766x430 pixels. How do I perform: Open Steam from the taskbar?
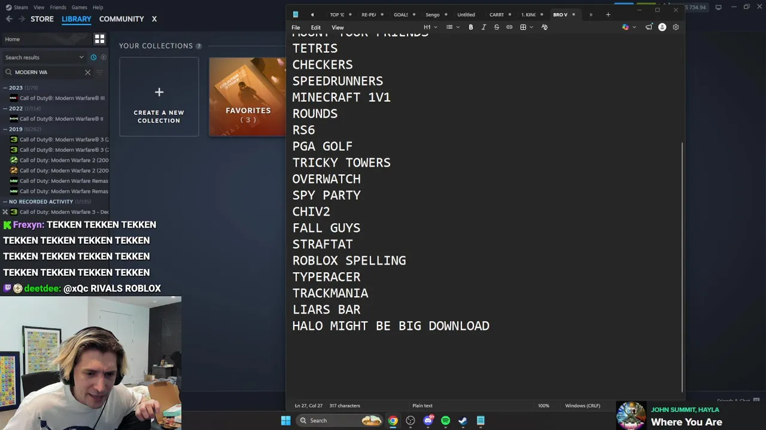coord(463,420)
